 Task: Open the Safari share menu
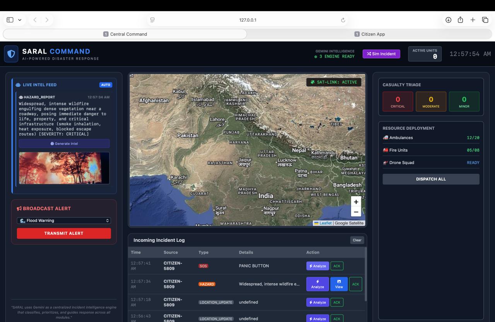[460, 20]
